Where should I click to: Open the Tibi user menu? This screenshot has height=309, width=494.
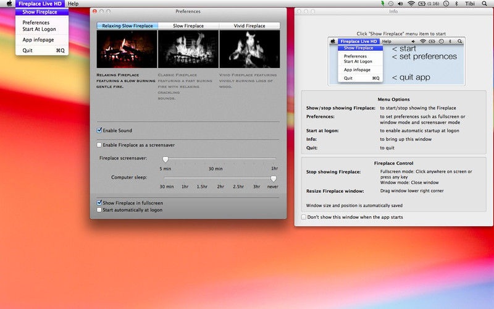pyautogui.click(x=470, y=4)
